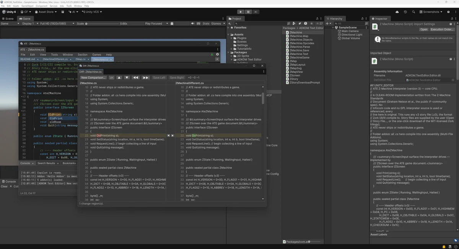459x249 pixels.
Task: Open the ATE settings gear icon
Action: point(217,55)
